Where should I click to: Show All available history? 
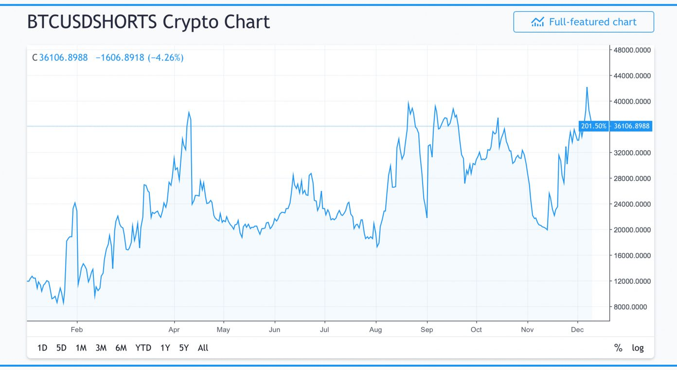[203, 348]
